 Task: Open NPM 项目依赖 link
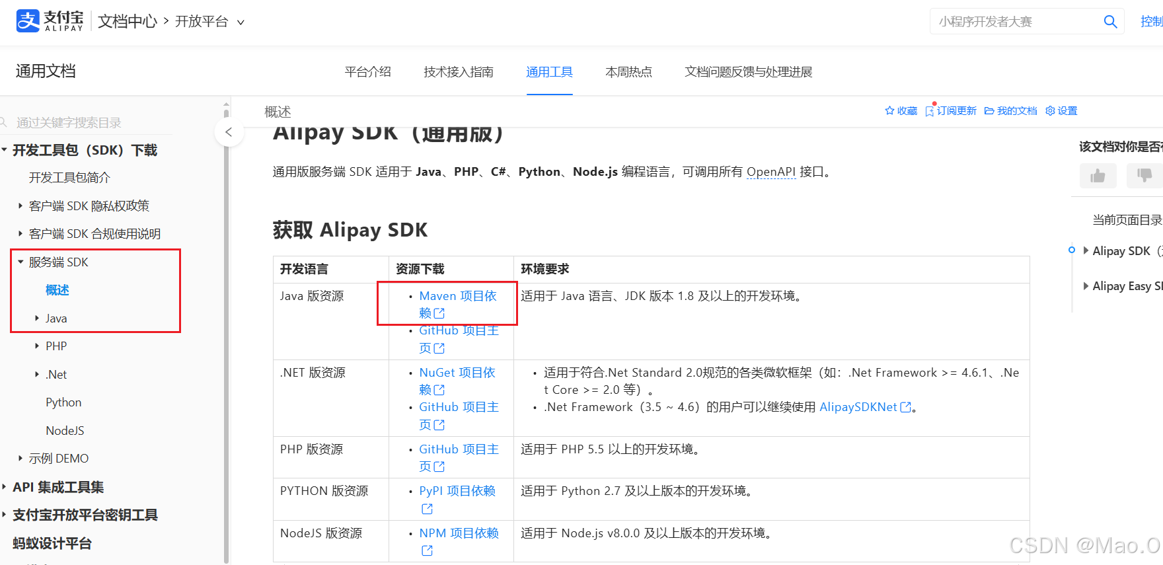coord(459,533)
